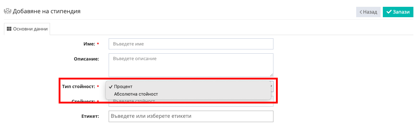Screen dimensions: 417x135
Task: Click the Стойност input field
Action: point(191,103)
